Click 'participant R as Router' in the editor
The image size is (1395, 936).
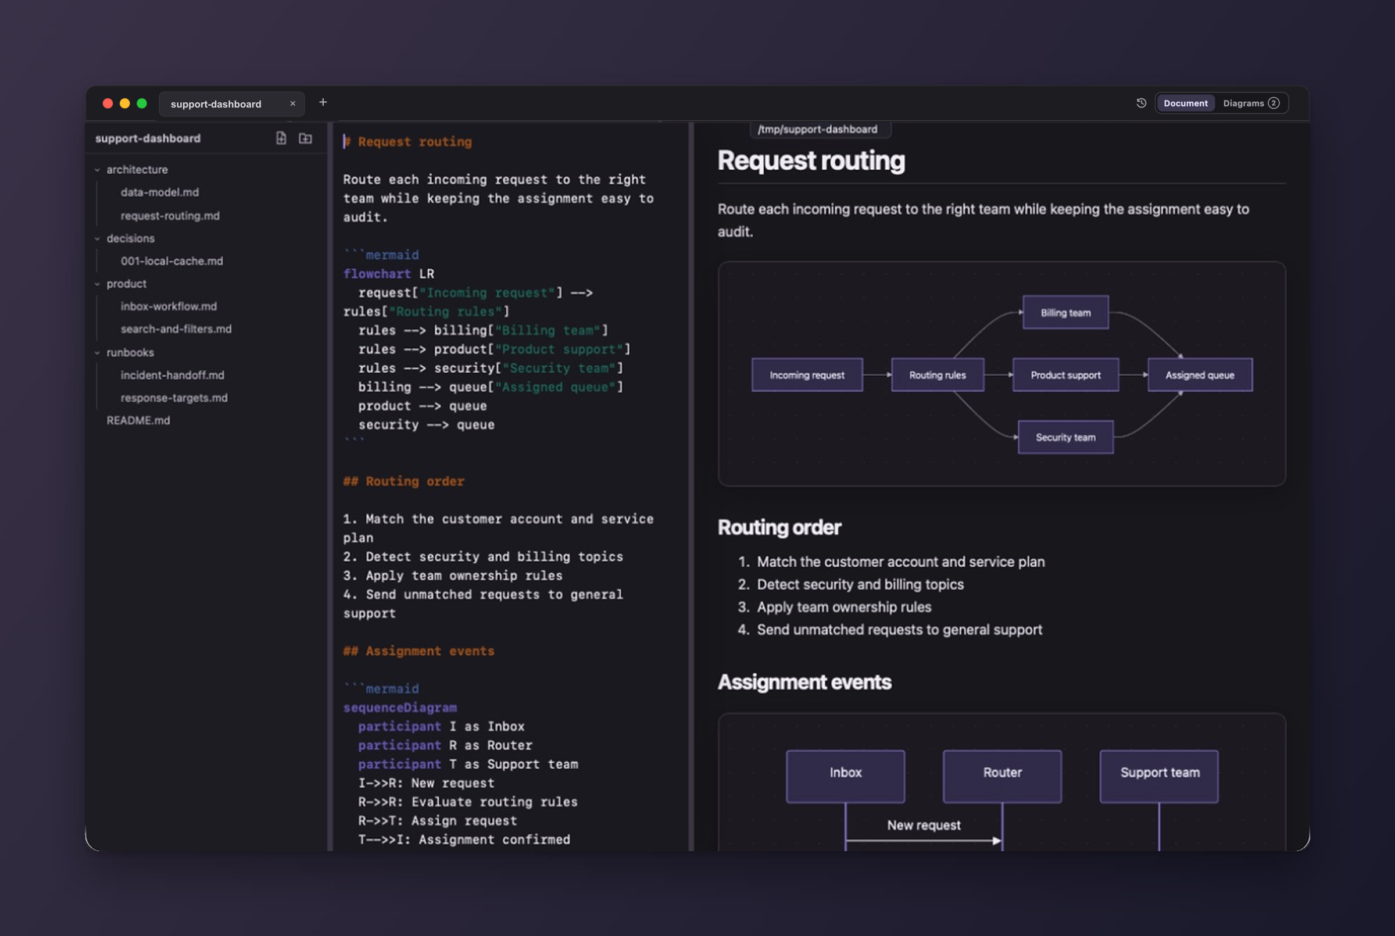445,745
